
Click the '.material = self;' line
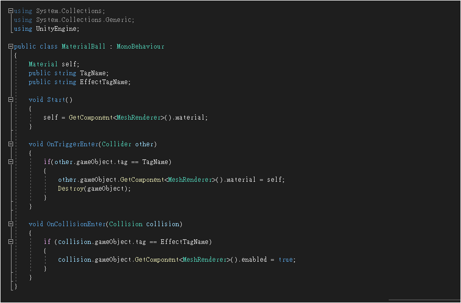click(171, 180)
